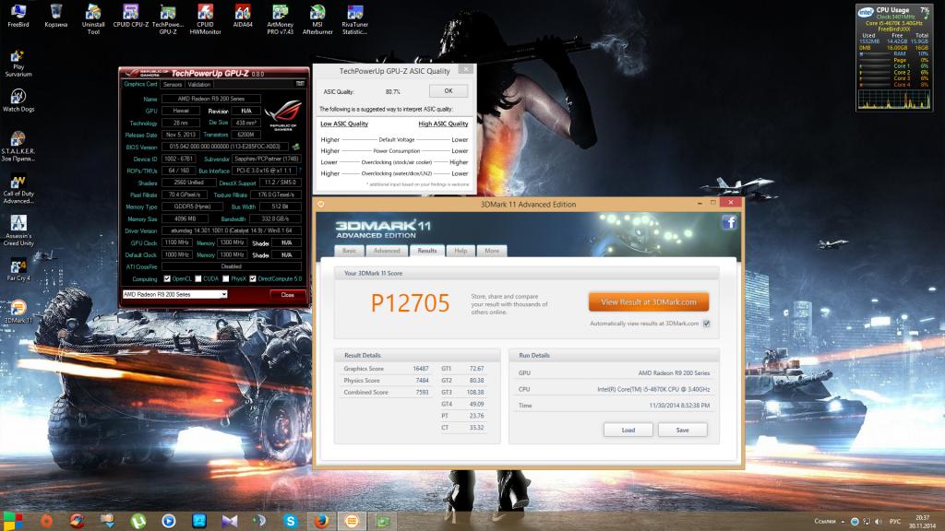Click the Firefox icon in the taskbar
Image resolution: width=945 pixels, height=531 pixels.
pyautogui.click(x=320, y=521)
